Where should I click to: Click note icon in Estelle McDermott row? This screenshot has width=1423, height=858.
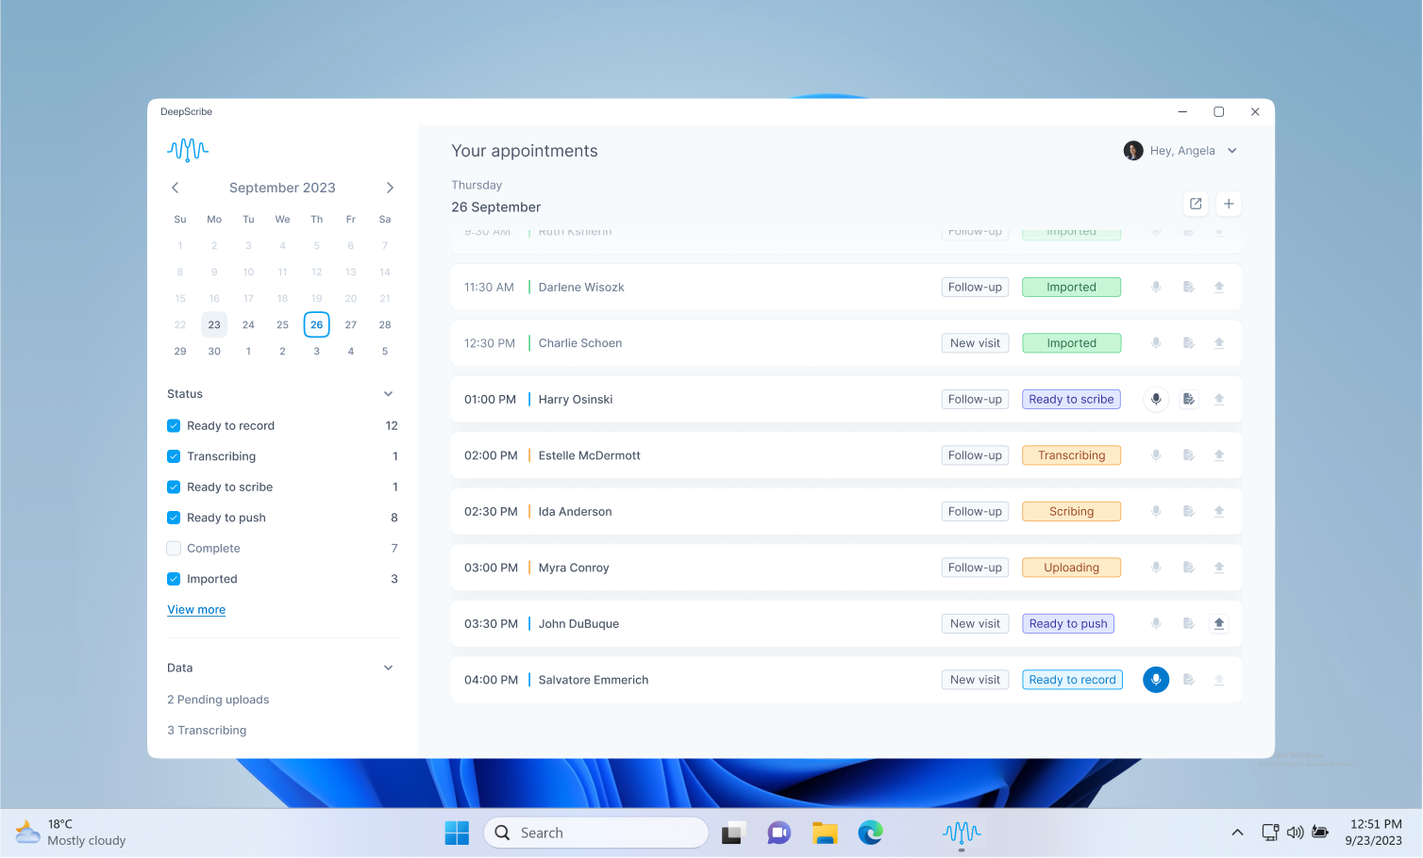[1189, 455]
